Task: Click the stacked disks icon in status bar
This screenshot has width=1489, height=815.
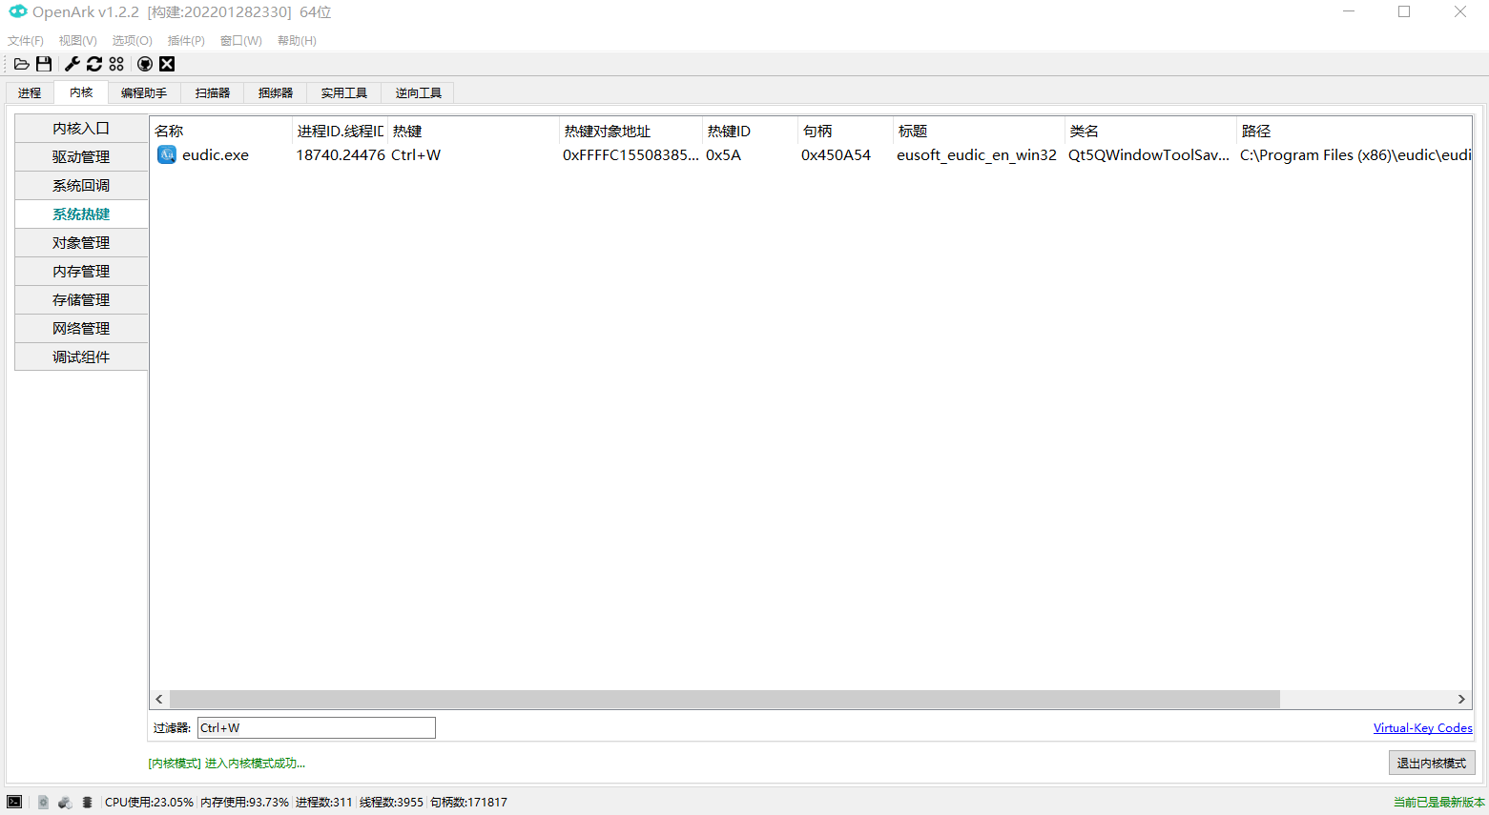Action: pos(87,802)
